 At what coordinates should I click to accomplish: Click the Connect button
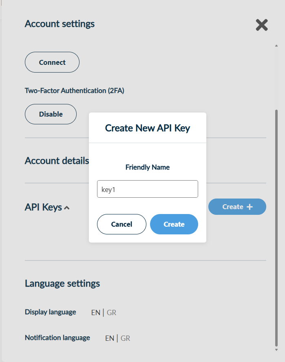(52, 62)
